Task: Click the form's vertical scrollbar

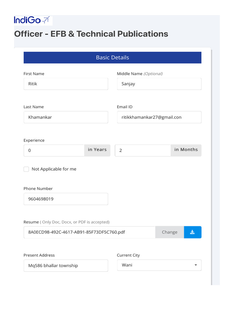Action: (211, 167)
